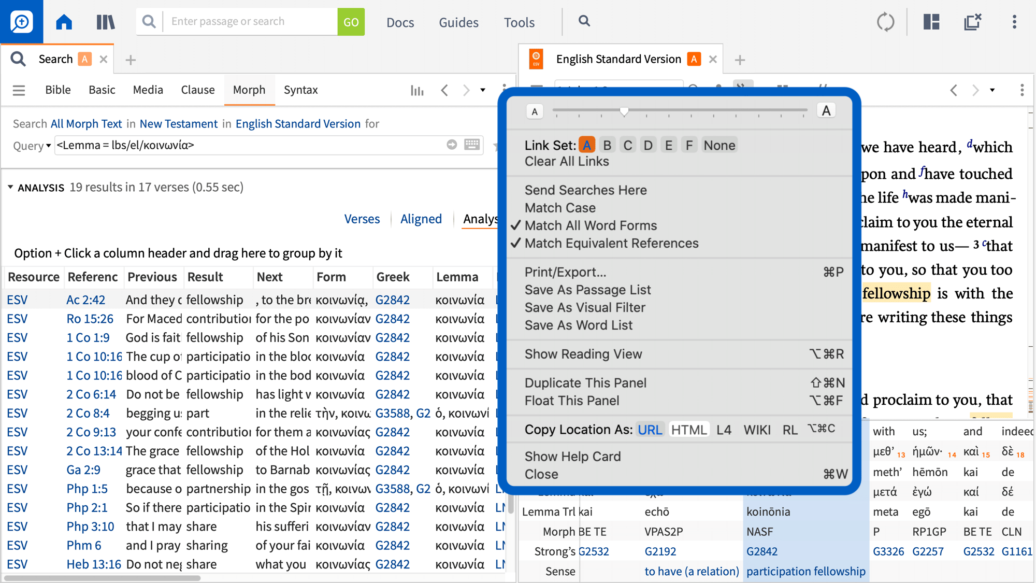
Task: Switch results to Verses view
Action: [x=362, y=219]
